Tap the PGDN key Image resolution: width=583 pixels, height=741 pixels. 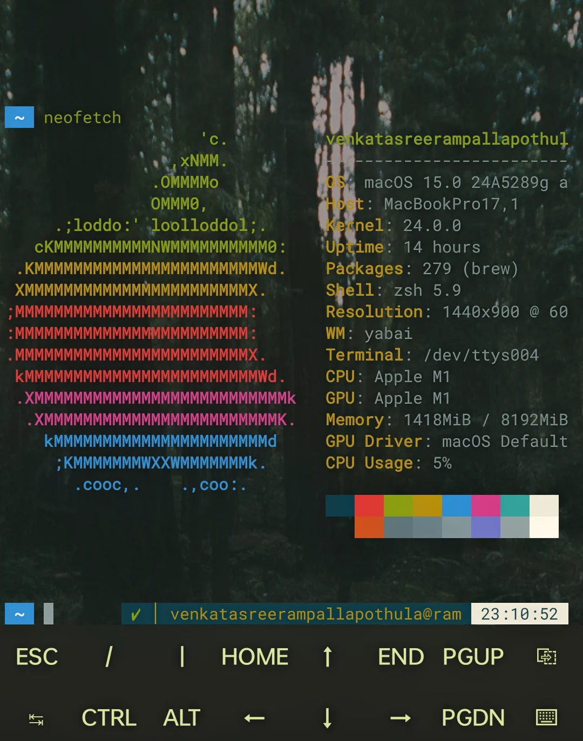[473, 718]
